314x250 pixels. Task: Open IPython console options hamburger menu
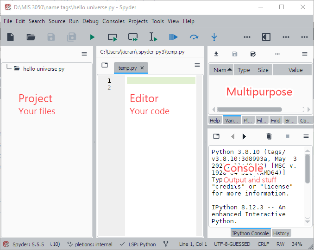pyautogui.click(x=306, y=136)
